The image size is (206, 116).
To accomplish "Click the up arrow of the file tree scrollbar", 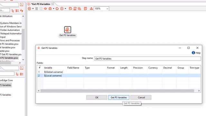I will pos(23,16).
